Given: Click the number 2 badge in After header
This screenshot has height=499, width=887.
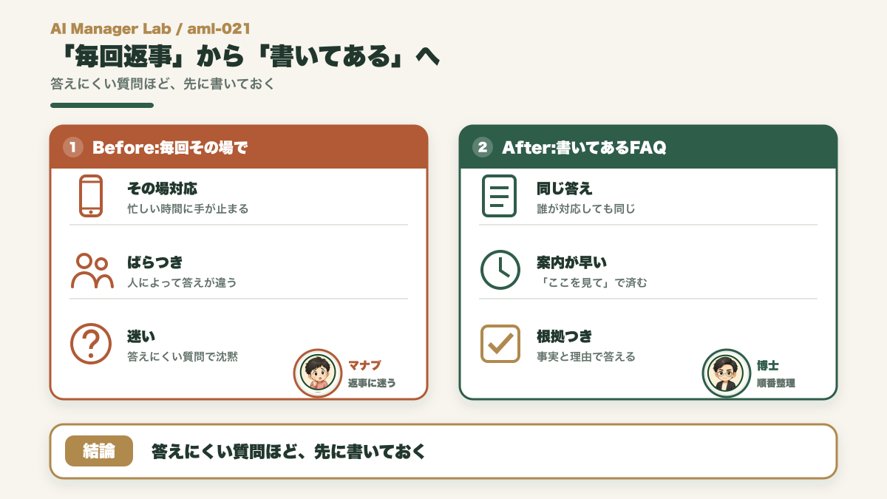Looking at the screenshot, I should [483, 147].
